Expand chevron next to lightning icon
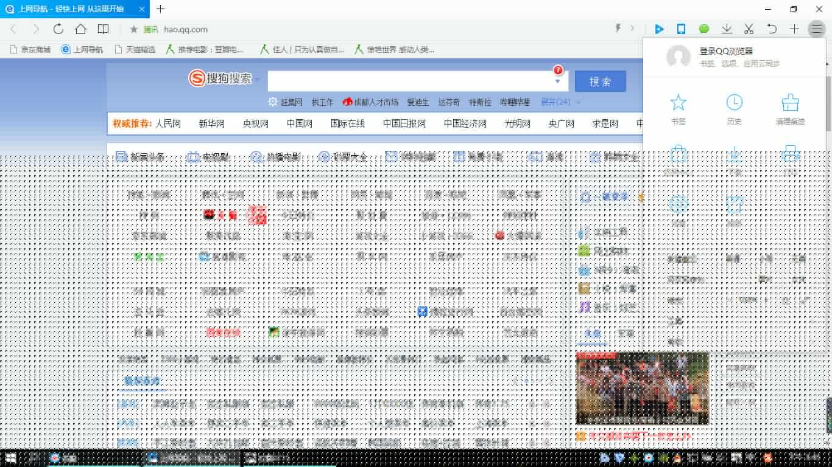Viewport: 832px width, 467px height. coord(632,29)
